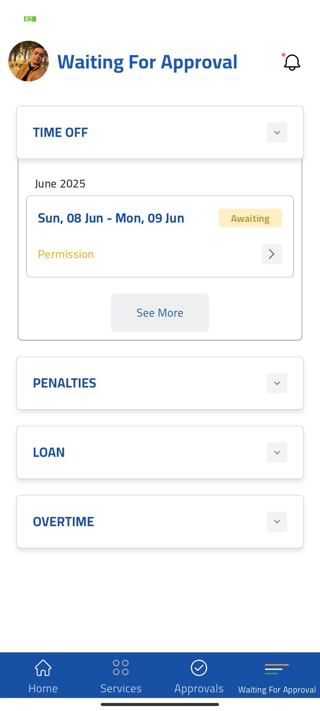Viewport: 320px width, 711px height.
Task: Tap the Awaiting status badge
Action: pos(250,218)
